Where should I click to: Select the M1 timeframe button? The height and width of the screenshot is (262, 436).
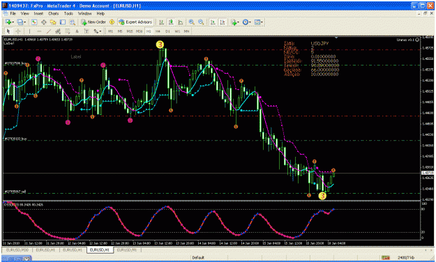111,31
